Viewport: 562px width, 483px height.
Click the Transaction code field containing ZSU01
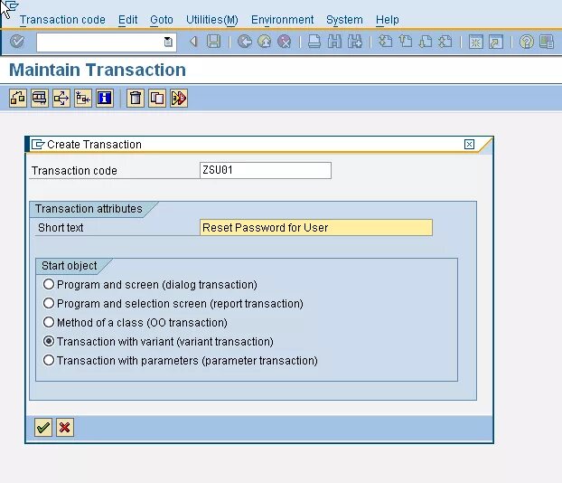coord(266,170)
